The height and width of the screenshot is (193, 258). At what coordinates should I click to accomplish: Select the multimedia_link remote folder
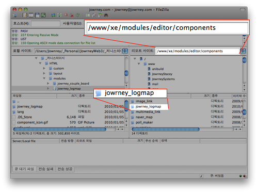pyautogui.click(x=148, y=112)
